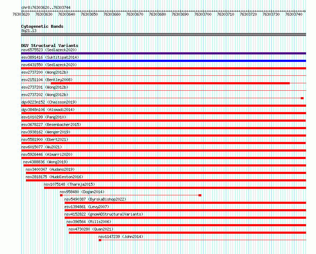Click esv2151104 (Bentley2008) label
Viewport: 316px width, 254px height.
click(47, 80)
